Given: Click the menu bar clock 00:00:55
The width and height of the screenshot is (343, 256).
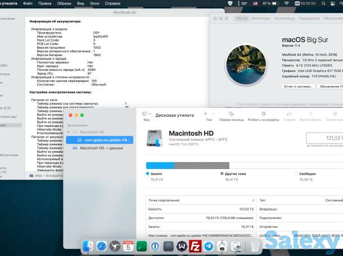Looking at the screenshot, I should (x=305, y=3).
